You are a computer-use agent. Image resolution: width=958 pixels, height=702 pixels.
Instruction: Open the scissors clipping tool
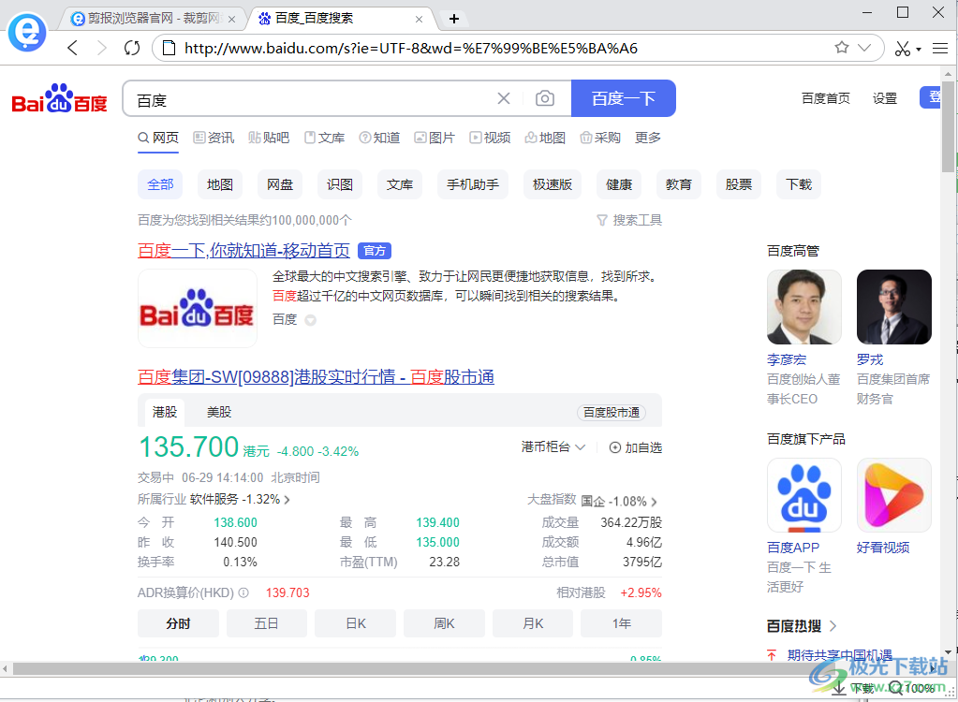(903, 49)
